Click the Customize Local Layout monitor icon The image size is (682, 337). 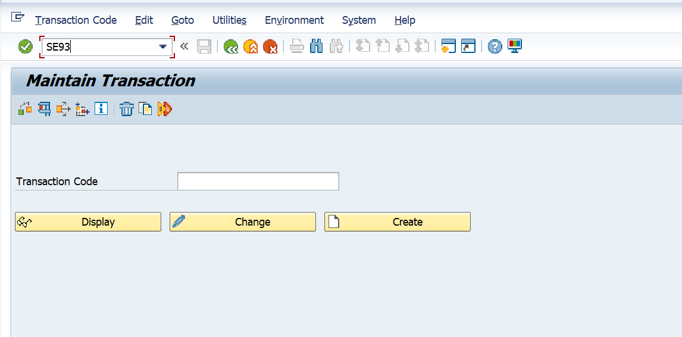coord(514,46)
